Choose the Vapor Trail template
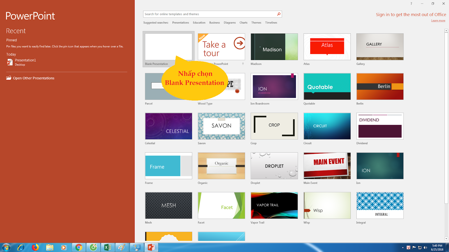 tap(274, 206)
